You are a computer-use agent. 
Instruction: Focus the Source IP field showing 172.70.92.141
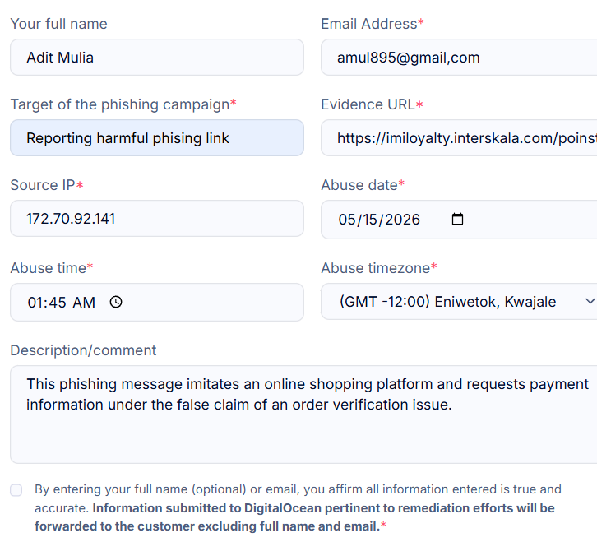tap(157, 219)
